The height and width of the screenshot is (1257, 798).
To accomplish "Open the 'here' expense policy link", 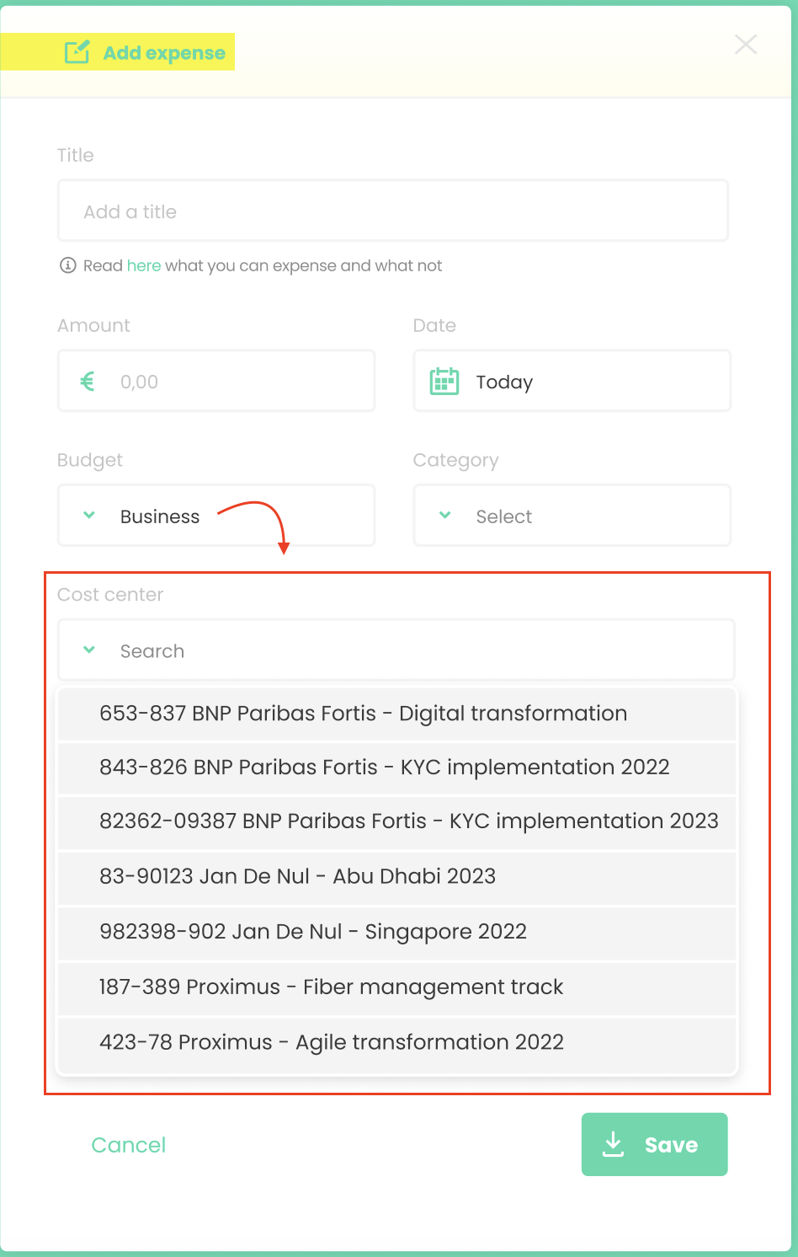I will (144, 265).
